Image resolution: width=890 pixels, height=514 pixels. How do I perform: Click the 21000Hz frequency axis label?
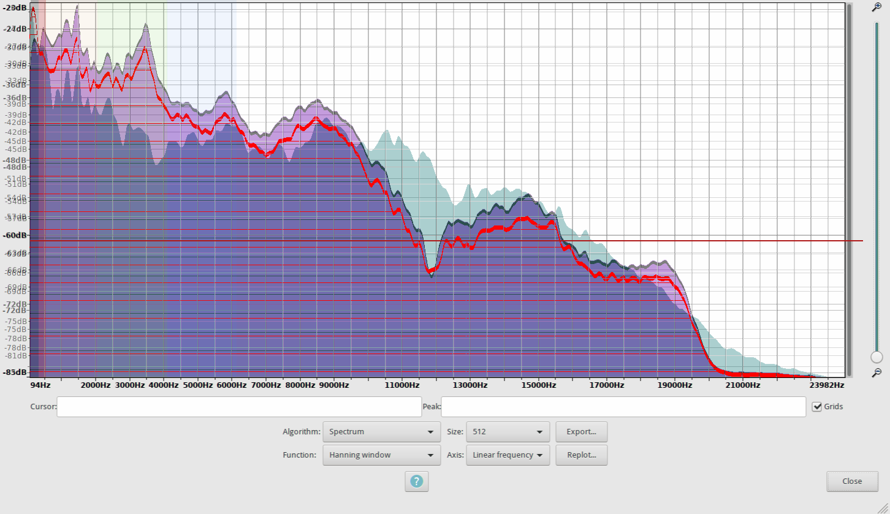coord(743,385)
